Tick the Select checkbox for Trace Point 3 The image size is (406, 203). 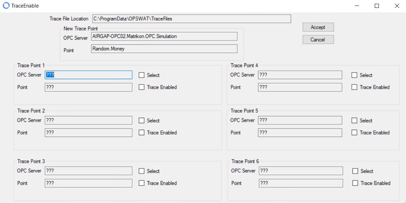tap(141, 171)
